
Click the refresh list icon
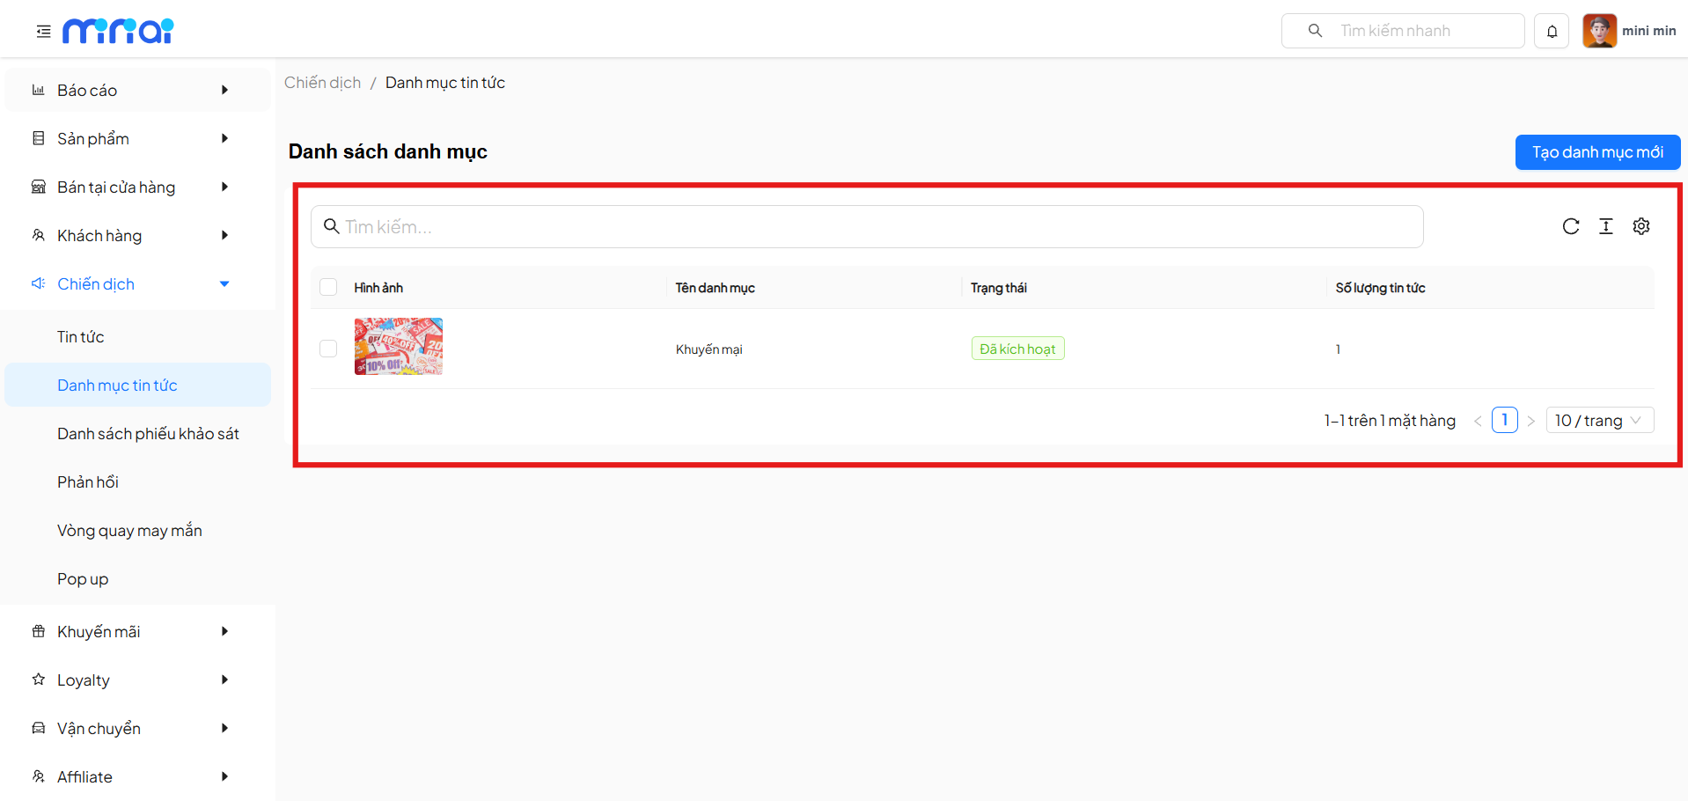(1570, 227)
